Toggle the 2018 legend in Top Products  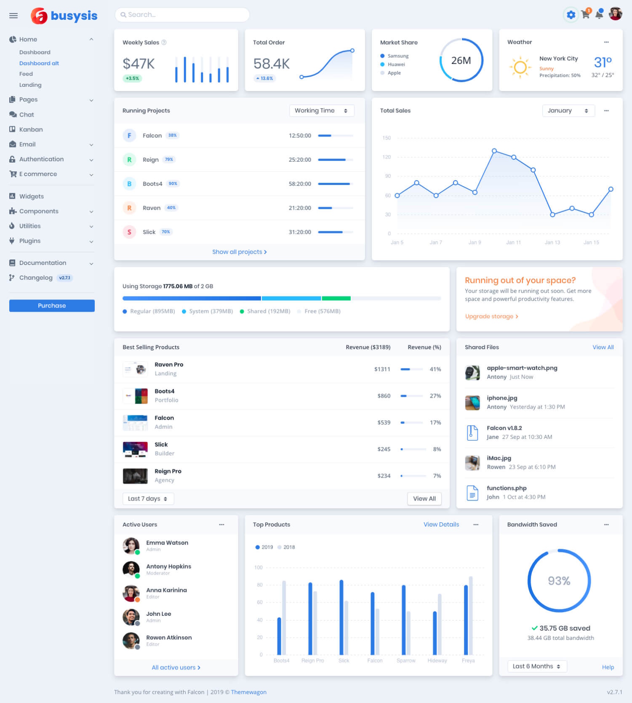(x=286, y=547)
